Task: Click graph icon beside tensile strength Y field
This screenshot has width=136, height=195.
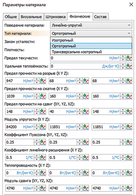Action: [86, 81]
